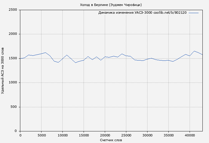Click the x-axis tick label 35000
209x143 pixels.
click(168, 135)
